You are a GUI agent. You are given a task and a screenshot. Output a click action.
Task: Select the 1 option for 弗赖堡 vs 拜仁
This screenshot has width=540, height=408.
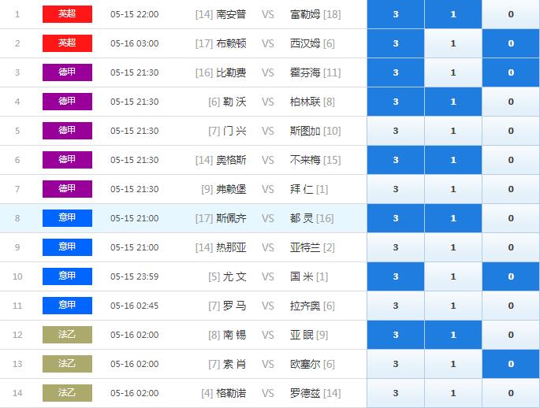(x=452, y=189)
